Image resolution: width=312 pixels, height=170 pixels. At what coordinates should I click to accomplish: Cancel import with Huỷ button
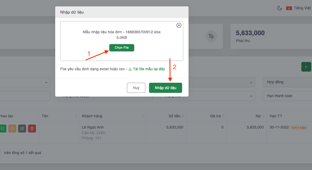pos(136,88)
